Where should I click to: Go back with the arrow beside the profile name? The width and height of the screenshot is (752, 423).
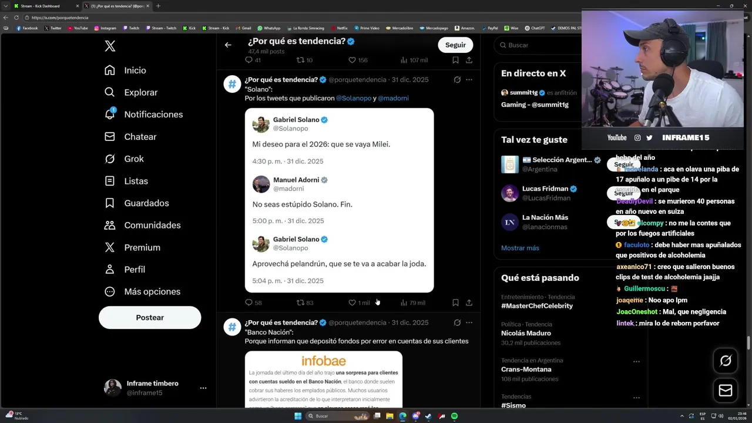point(228,45)
